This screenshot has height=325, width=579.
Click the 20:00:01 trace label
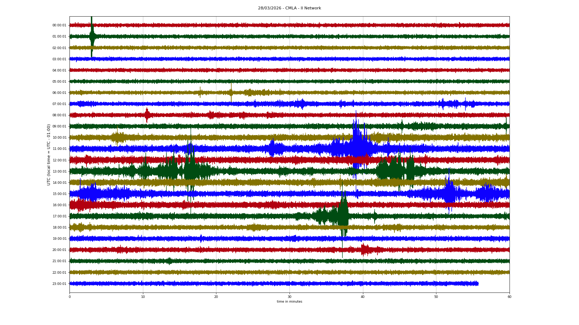(59, 250)
